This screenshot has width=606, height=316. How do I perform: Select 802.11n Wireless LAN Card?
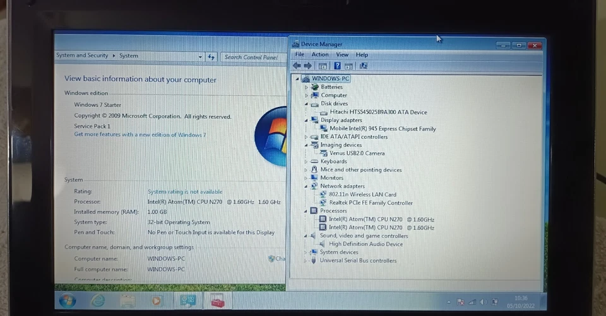[x=362, y=195]
